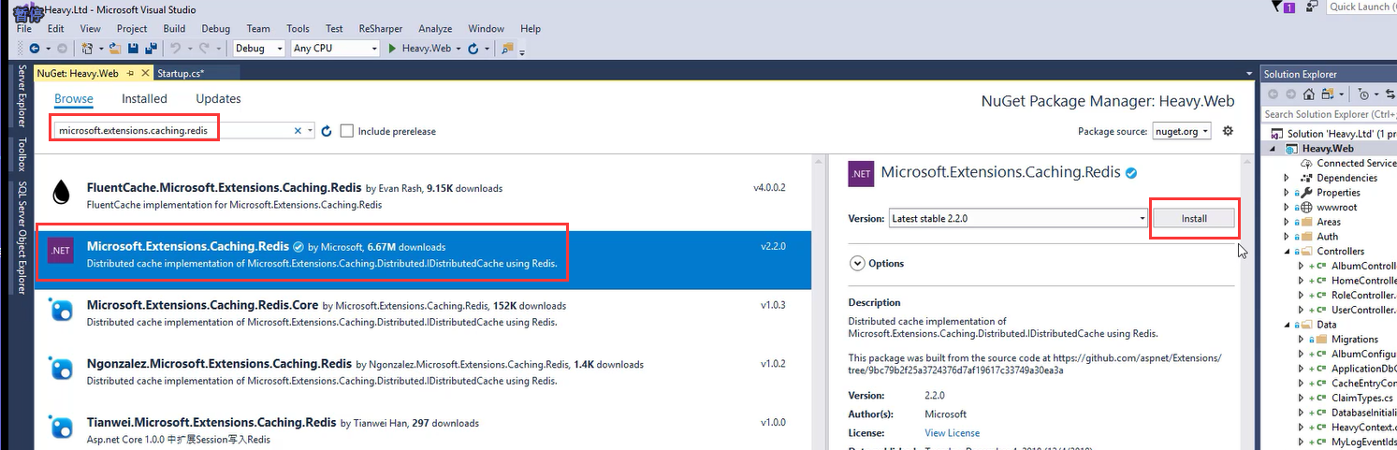This screenshot has width=1397, height=450.
Task: Click the Undo arrow icon
Action: tap(175, 49)
